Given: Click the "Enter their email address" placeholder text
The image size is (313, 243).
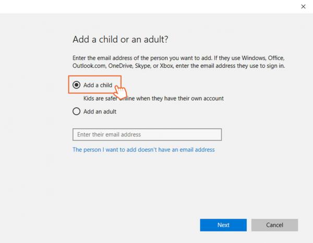Looking at the screenshot, I should pos(109,135).
